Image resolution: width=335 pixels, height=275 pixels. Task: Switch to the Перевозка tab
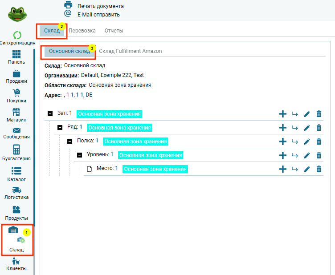click(82, 31)
